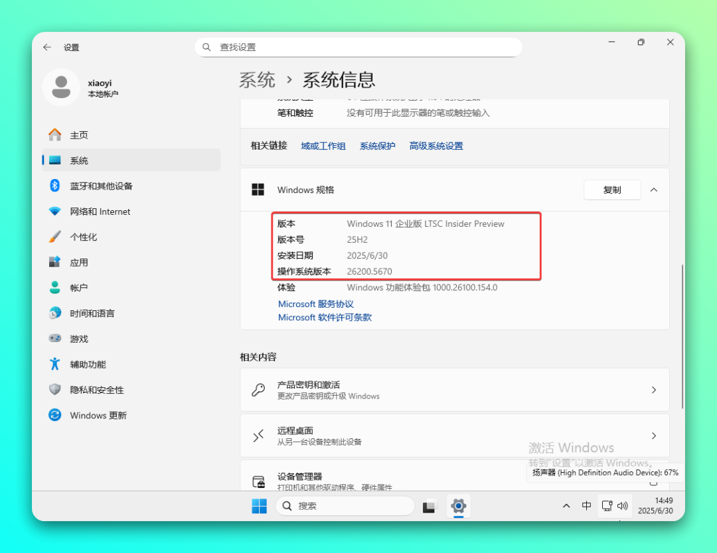717x553 pixels.
Task: Click the vertical scrollbar in the settings page
Action: pyautogui.click(x=682, y=337)
